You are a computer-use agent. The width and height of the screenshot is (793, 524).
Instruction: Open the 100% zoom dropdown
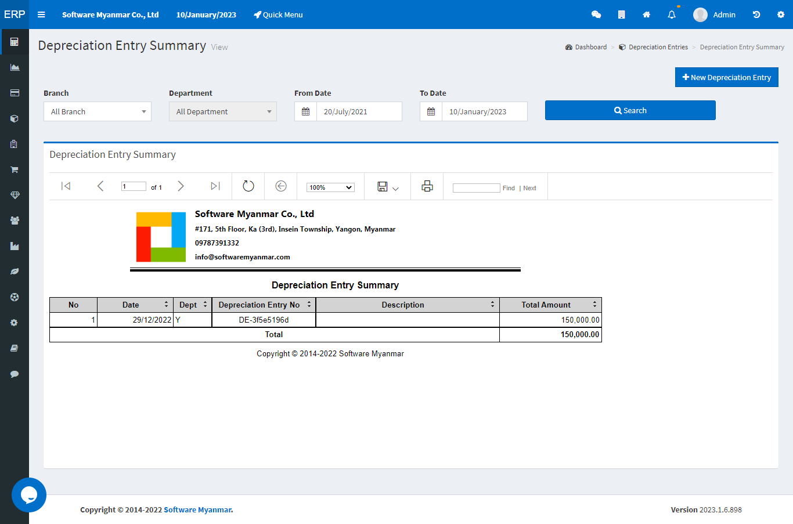click(x=330, y=187)
